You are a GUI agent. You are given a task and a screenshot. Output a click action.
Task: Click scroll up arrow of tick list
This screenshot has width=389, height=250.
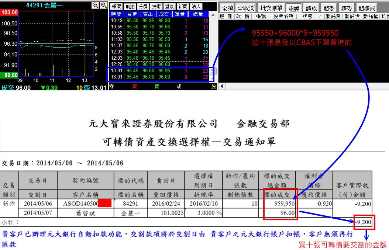coord(213,15)
